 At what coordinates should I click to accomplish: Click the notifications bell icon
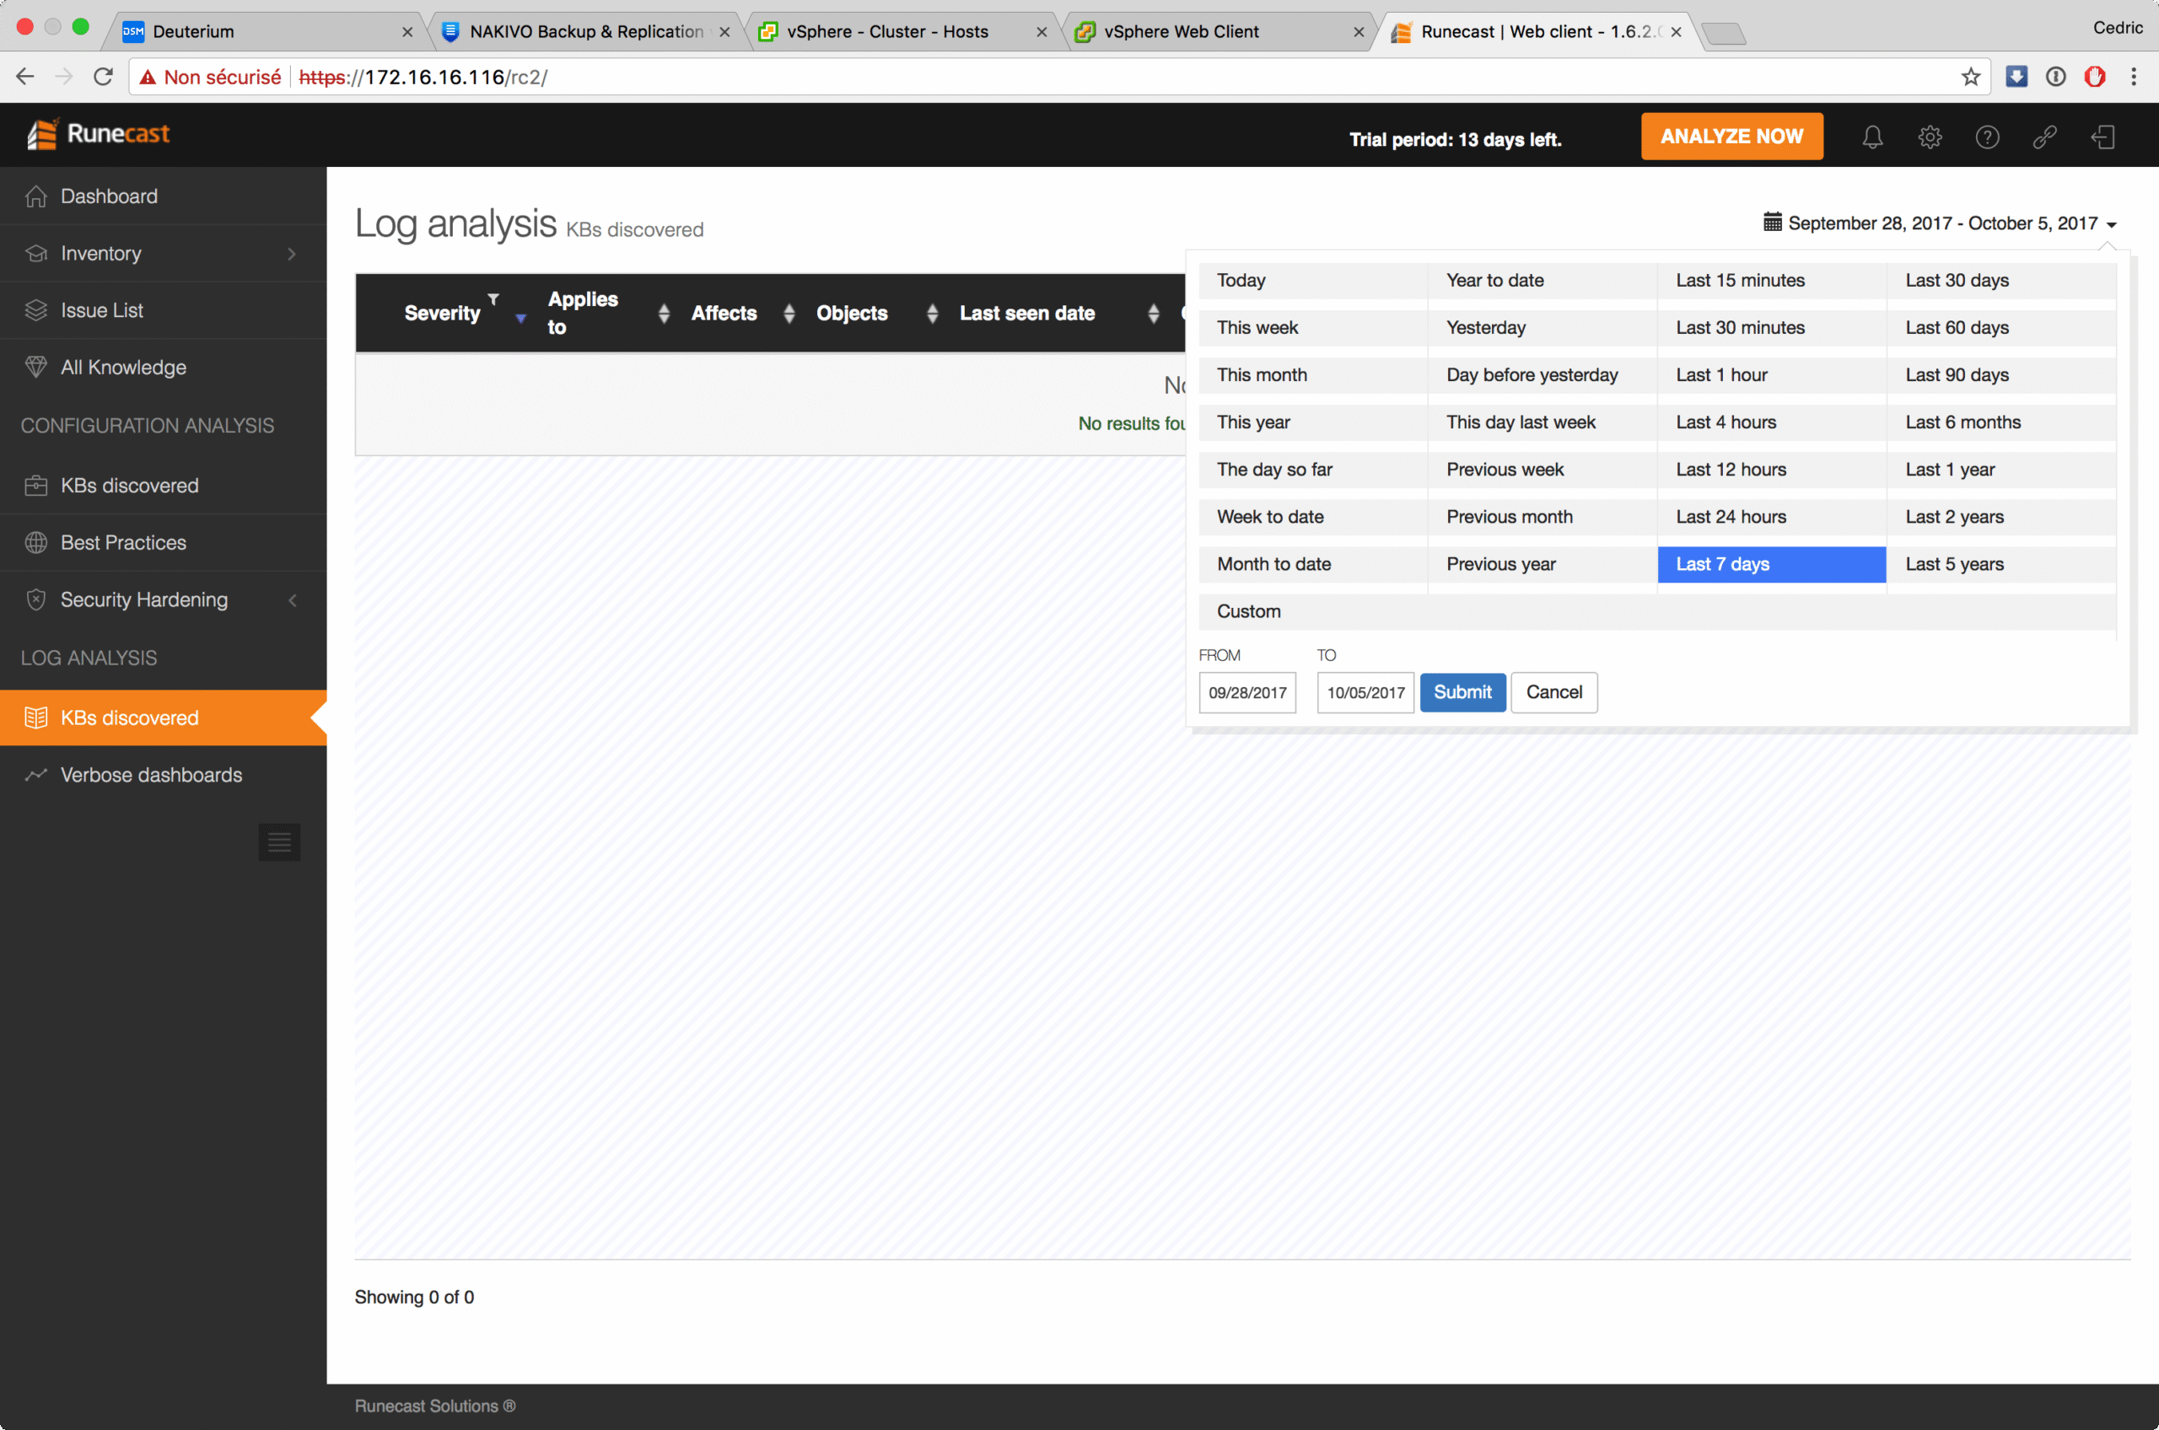click(1871, 137)
